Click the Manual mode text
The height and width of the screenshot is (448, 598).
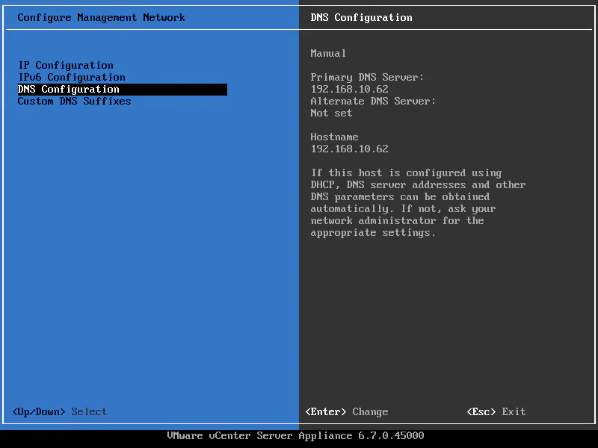coord(328,53)
